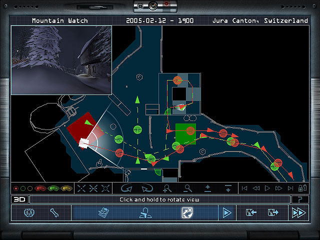Zoom out of the tactical map
The height and width of the screenshot is (240, 320).
(x=187, y=188)
